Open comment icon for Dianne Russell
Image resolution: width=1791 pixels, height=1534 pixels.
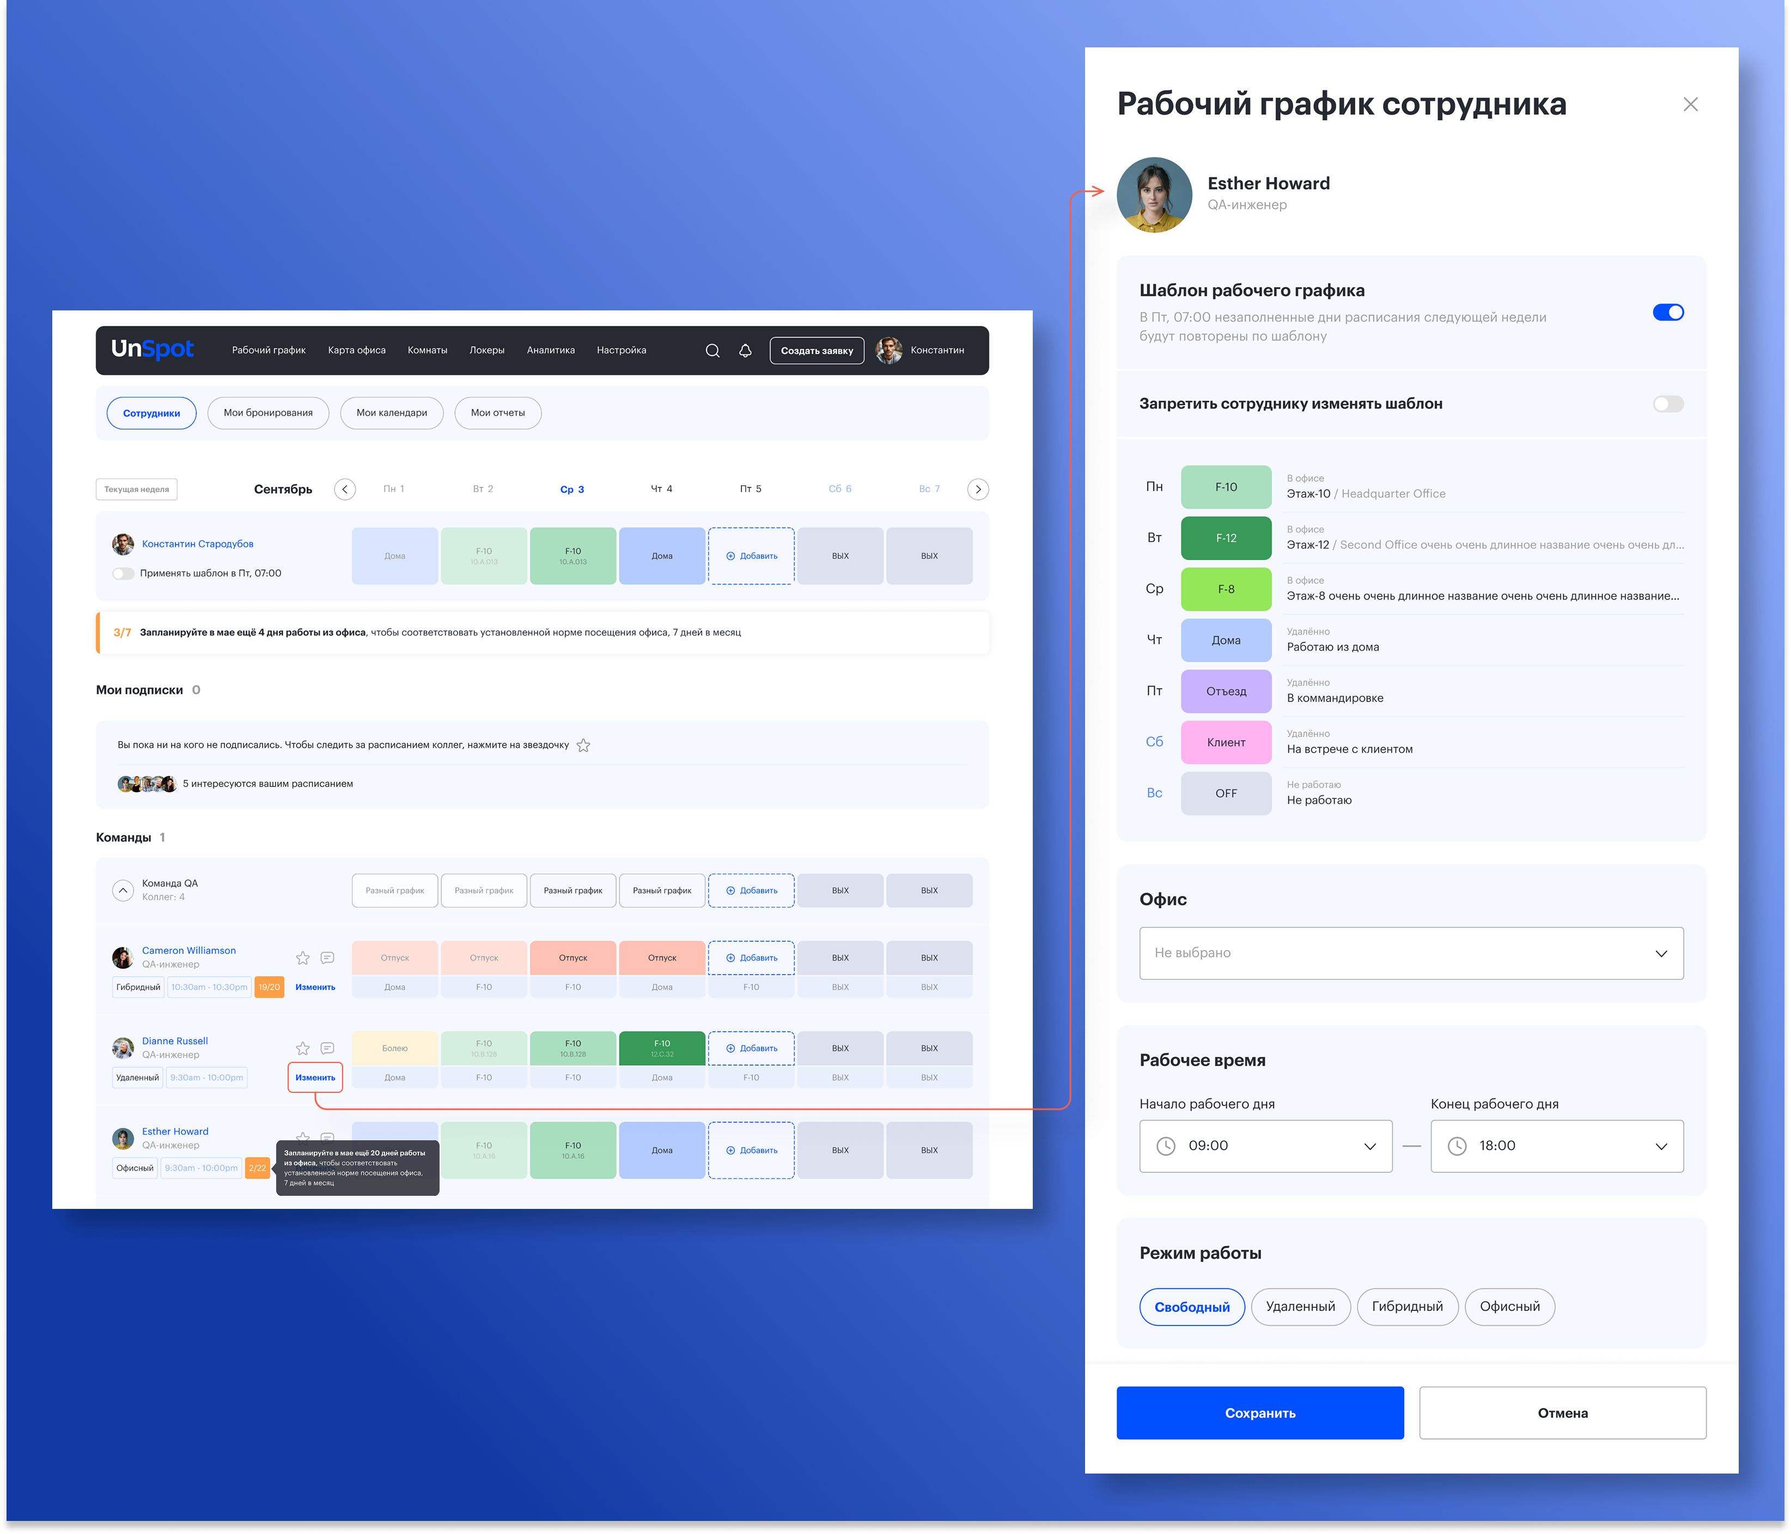pos(327,1048)
